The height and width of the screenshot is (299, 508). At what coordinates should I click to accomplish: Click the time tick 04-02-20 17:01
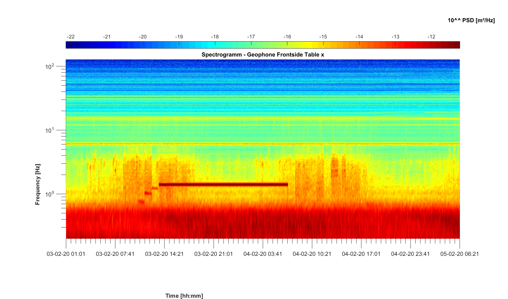pos(361,254)
